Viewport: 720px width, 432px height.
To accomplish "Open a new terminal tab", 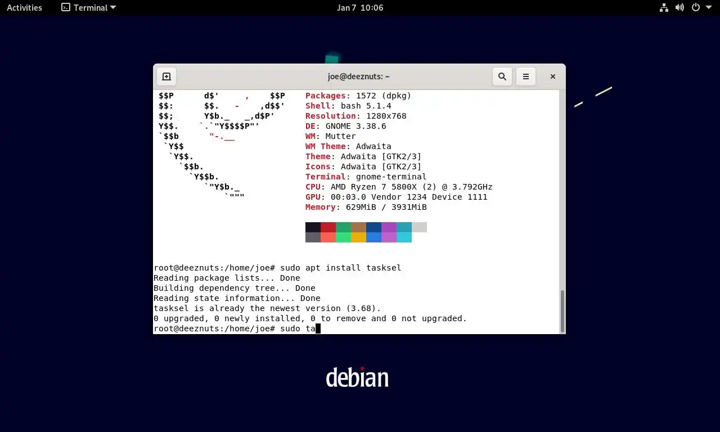I will point(166,76).
